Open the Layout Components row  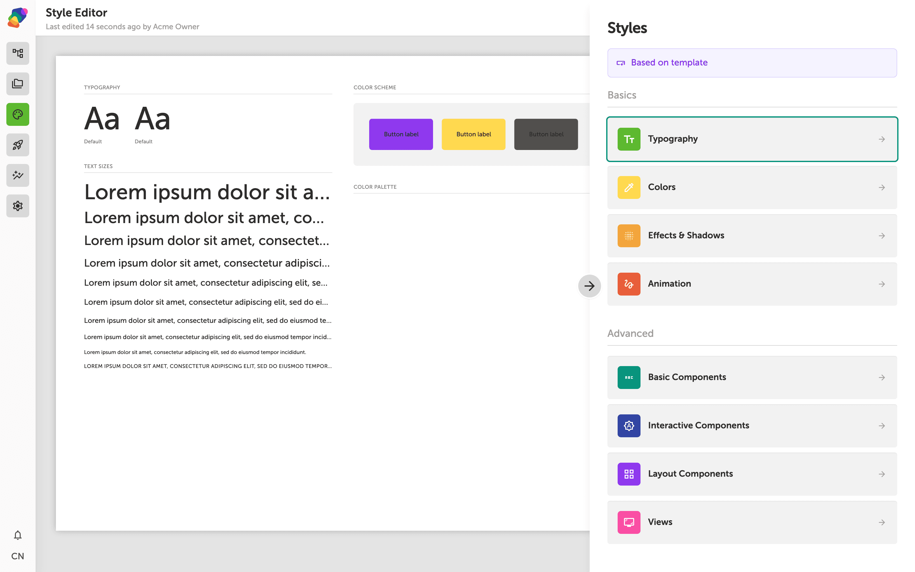[x=752, y=474]
